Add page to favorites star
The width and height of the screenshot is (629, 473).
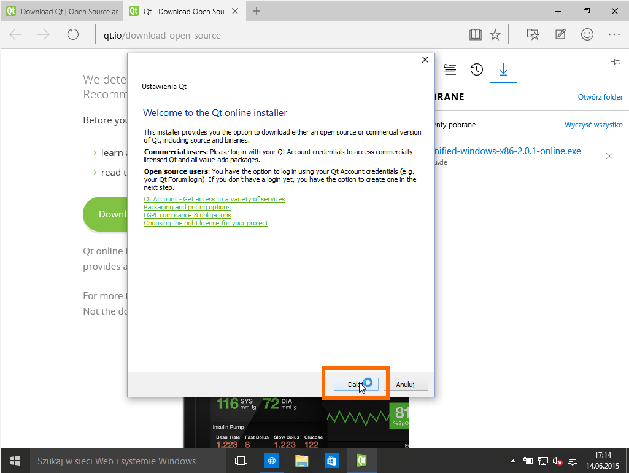495,35
